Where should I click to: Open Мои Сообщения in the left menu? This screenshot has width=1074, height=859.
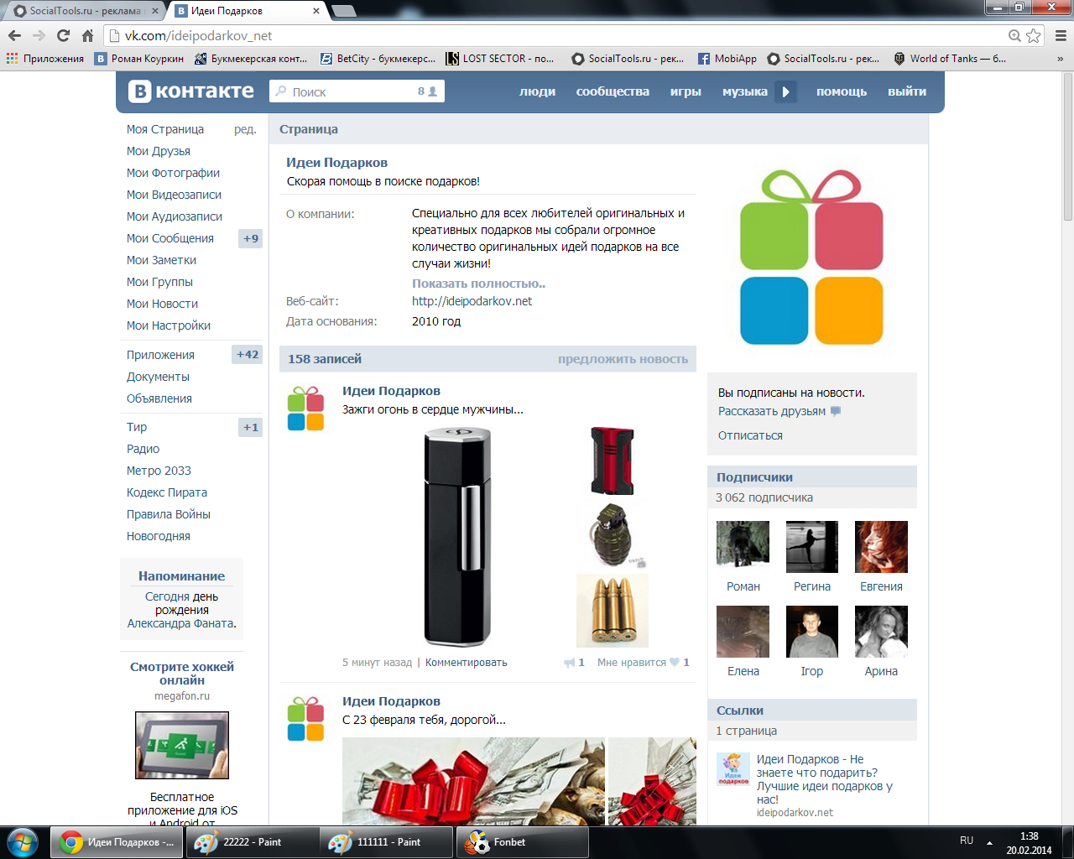[x=170, y=238]
